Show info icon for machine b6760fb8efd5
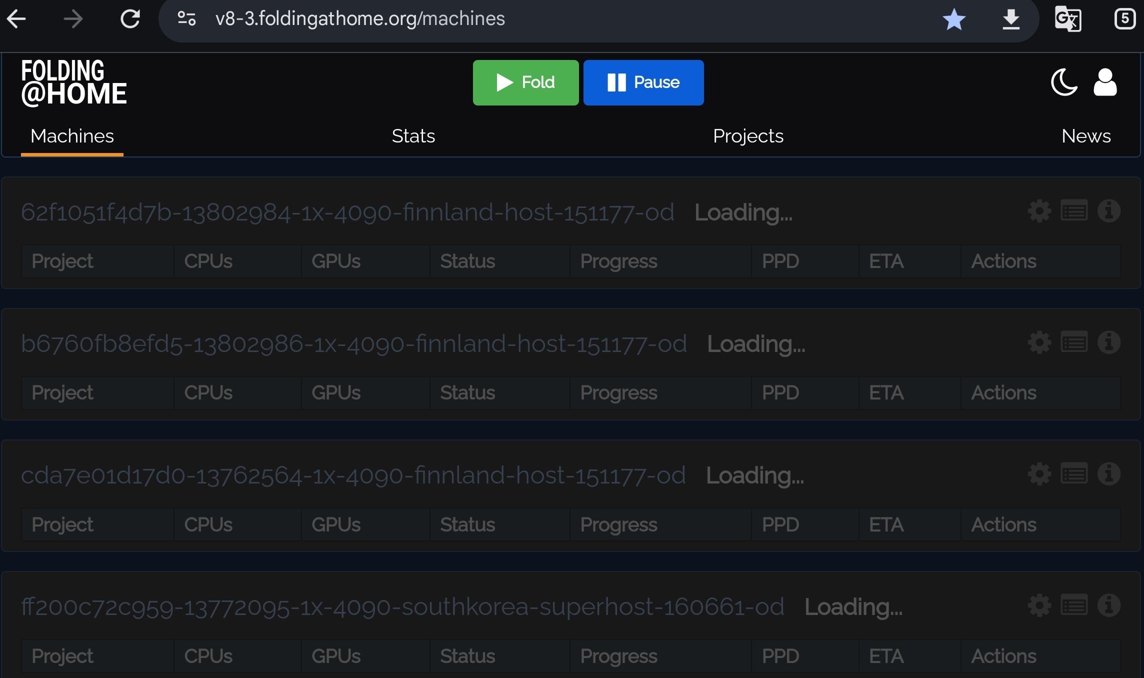The height and width of the screenshot is (678, 1144). pos(1108,342)
